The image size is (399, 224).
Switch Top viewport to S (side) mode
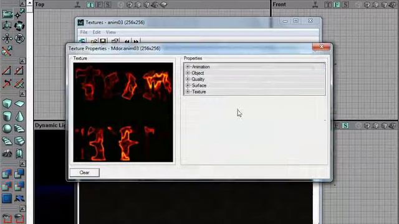(108, 4)
